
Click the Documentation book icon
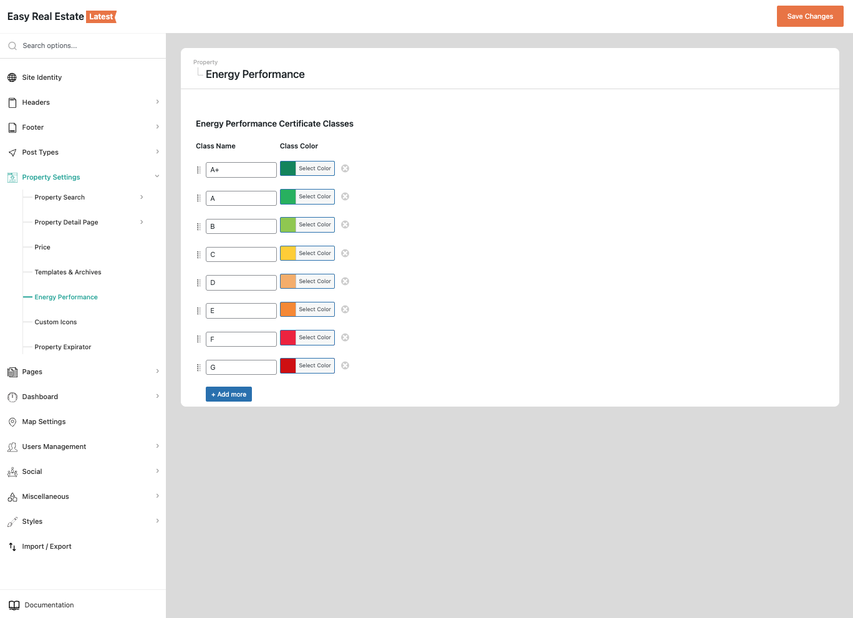point(14,605)
